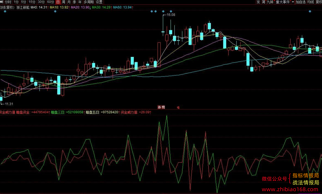Click the red 资金威力值: +26.09 value
The height and width of the screenshot is (194, 322).
point(136,112)
